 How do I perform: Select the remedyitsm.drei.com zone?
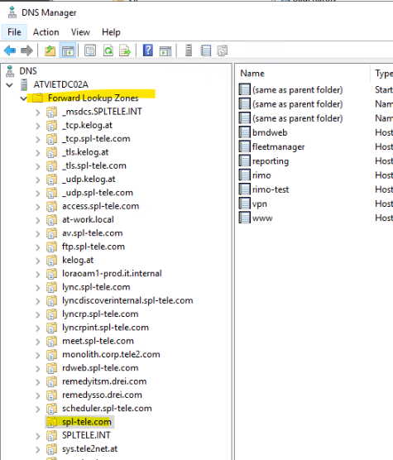point(104,381)
